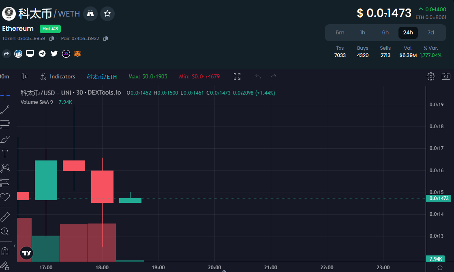Select the 1h timeframe tab

coord(362,33)
